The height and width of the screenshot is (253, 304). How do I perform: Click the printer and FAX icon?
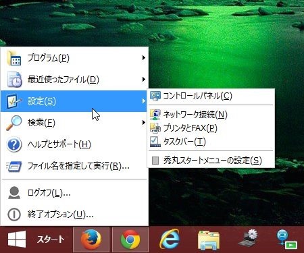pyautogui.click(x=155, y=128)
